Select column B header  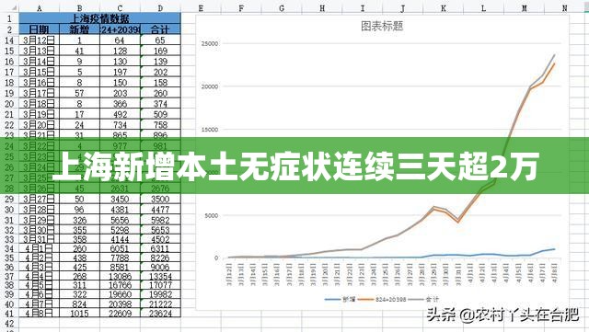click(x=80, y=8)
